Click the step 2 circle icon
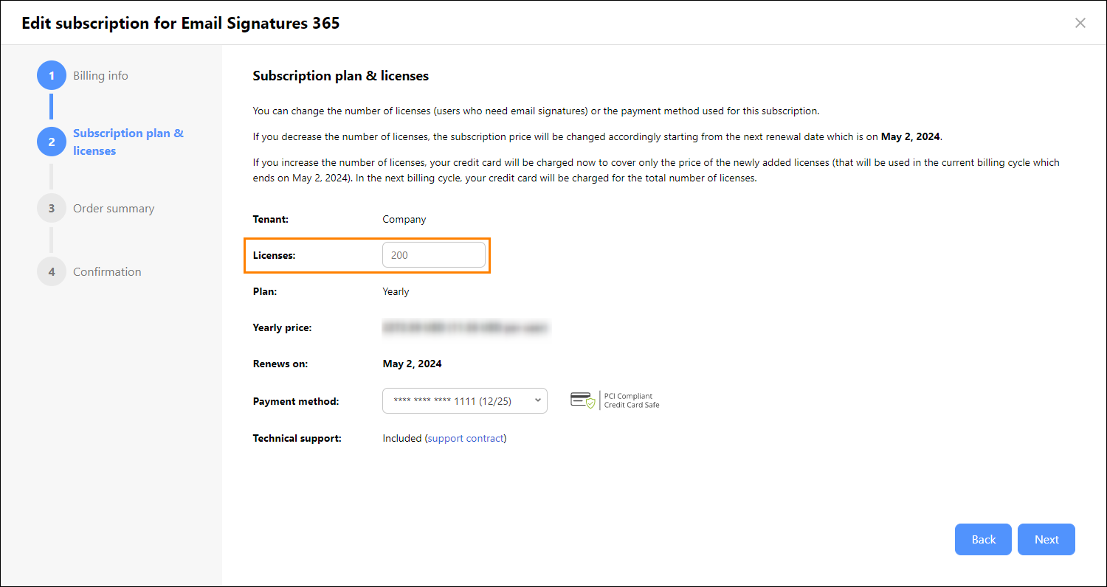1107x587 pixels. (52, 142)
